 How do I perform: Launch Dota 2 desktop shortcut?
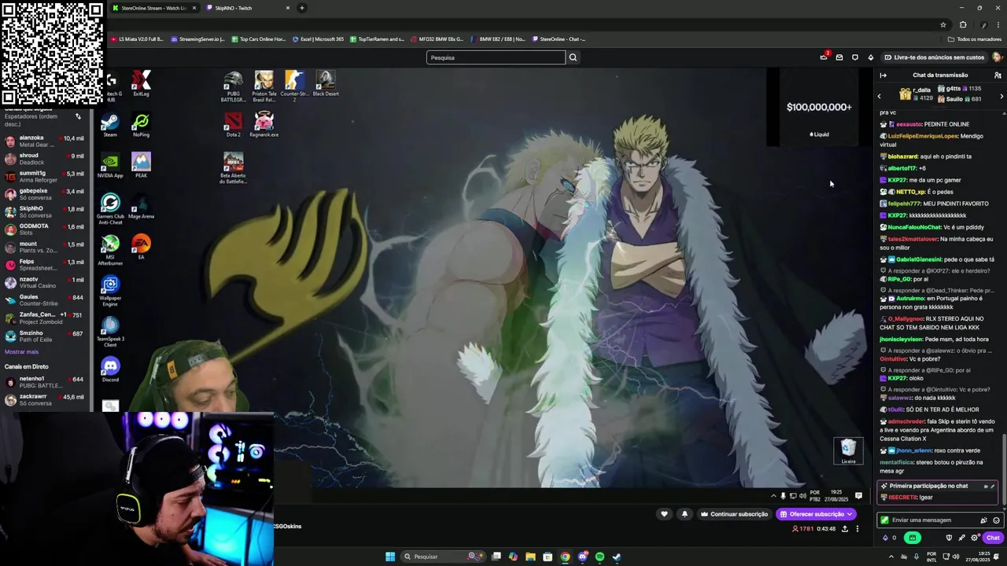(x=233, y=125)
